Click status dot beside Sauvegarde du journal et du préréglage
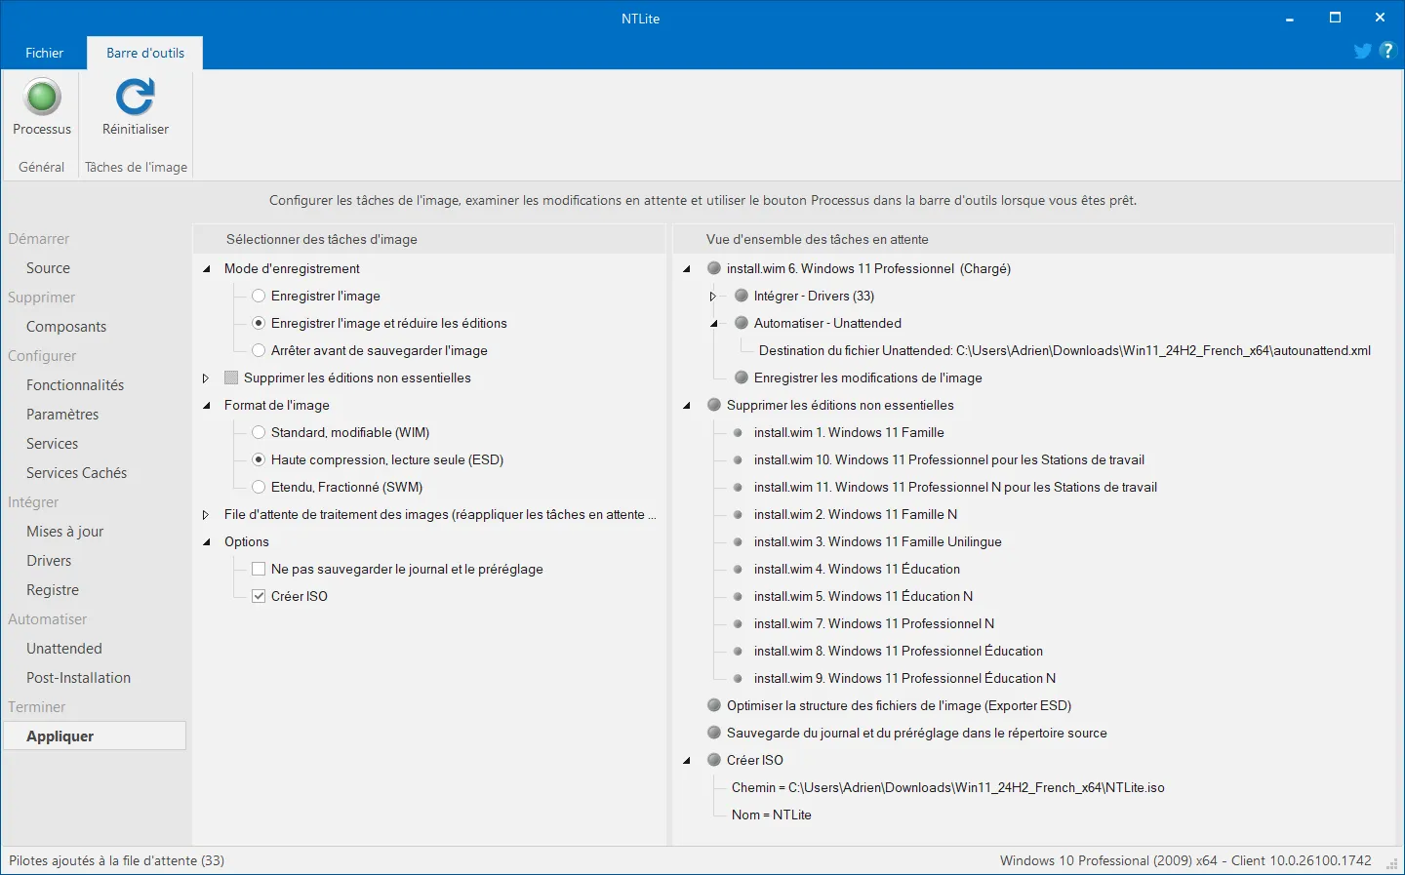Screen dimensions: 1405x875 (x=714, y=733)
